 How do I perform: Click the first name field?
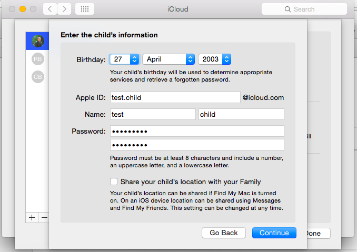coord(152,114)
